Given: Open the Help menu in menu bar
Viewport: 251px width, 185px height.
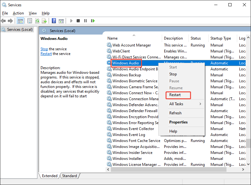Looking at the screenshot, I should [x=46, y=13].
